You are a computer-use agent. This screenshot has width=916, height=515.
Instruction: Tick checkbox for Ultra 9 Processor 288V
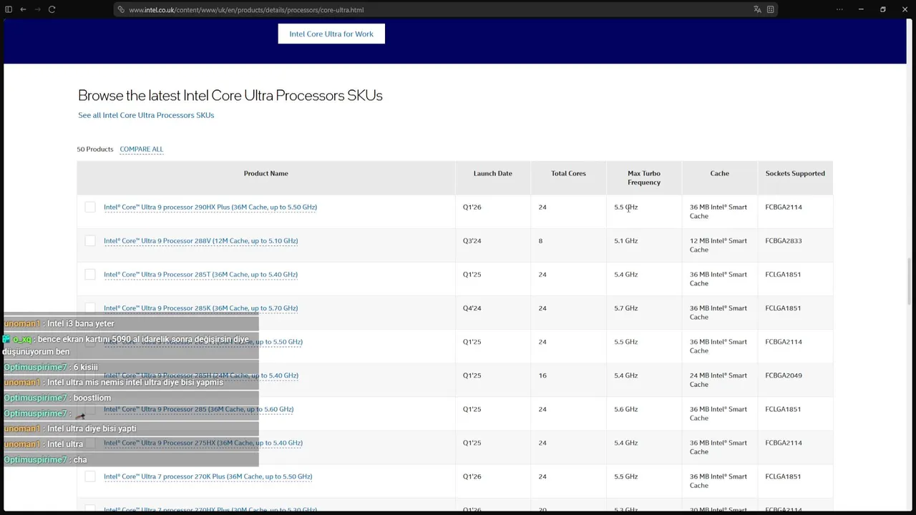[90, 241]
